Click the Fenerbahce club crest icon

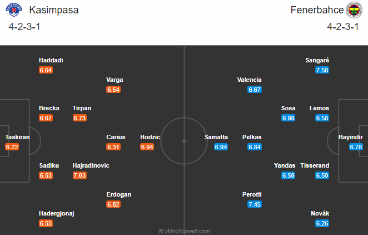pyautogui.click(x=354, y=11)
